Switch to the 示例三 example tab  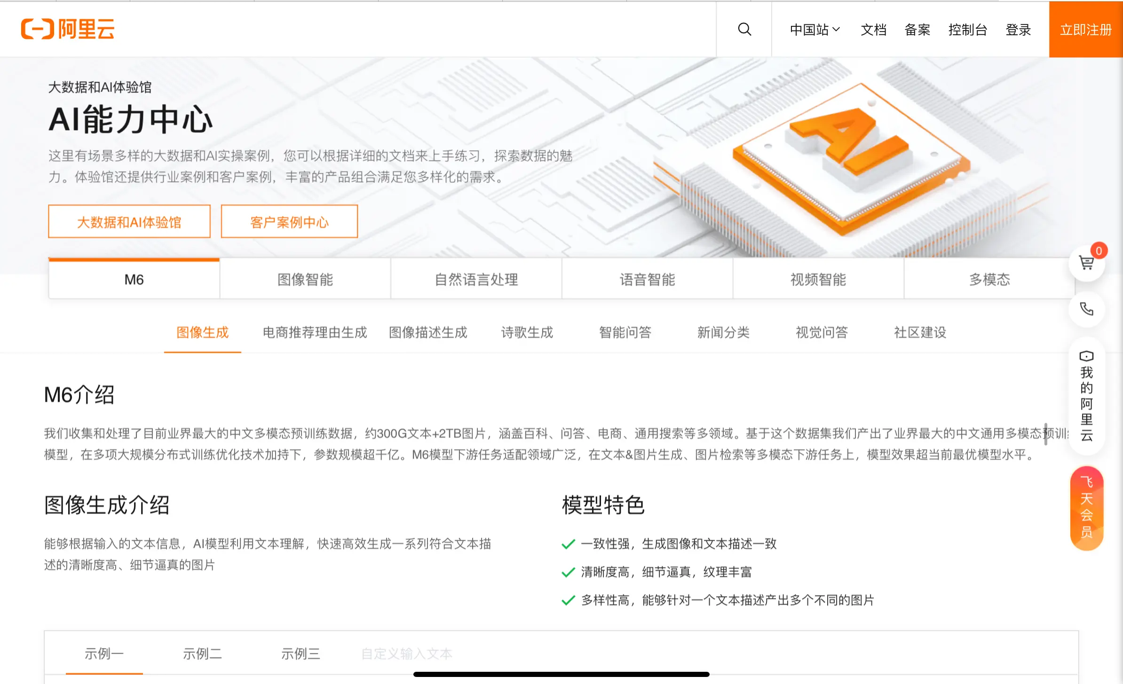click(301, 653)
